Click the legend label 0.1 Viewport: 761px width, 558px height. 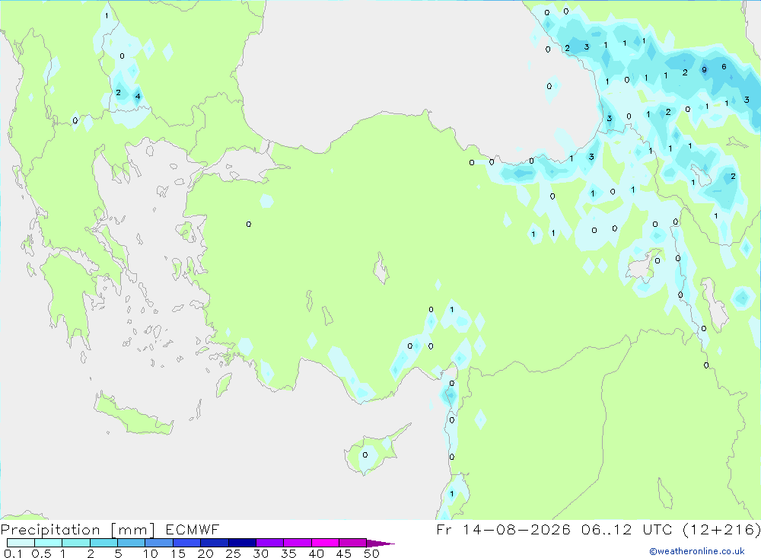click(x=13, y=553)
